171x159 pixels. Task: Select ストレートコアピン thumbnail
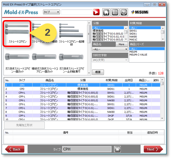(x=17, y=34)
